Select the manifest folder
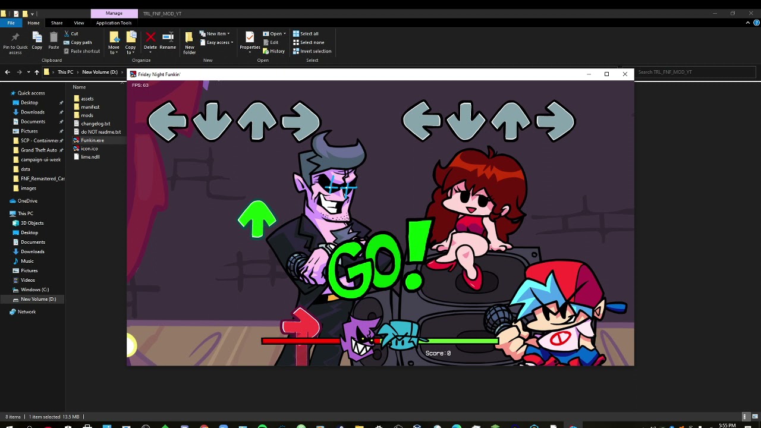761x428 pixels. pos(90,107)
